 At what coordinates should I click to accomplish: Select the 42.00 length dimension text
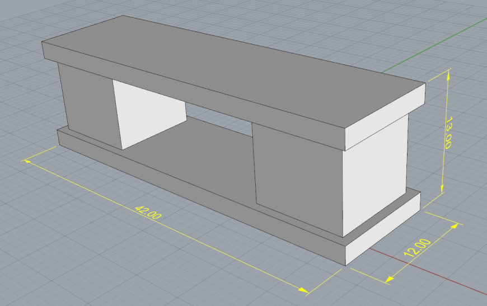click(x=148, y=213)
